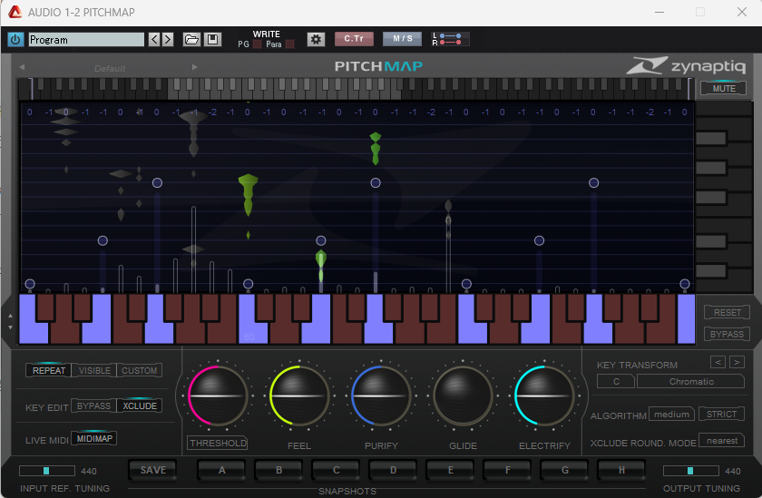Open the L/R channel routing icon
This screenshot has height=498, width=762.
tap(450, 39)
